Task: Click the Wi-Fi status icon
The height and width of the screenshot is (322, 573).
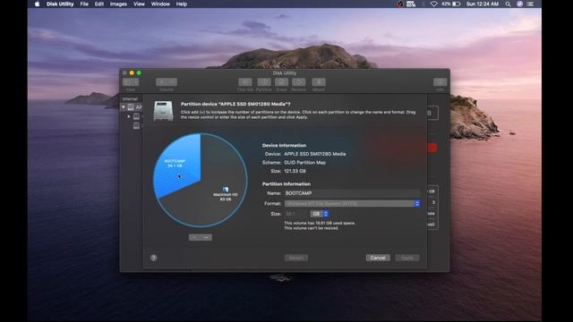Action: tap(433, 4)
